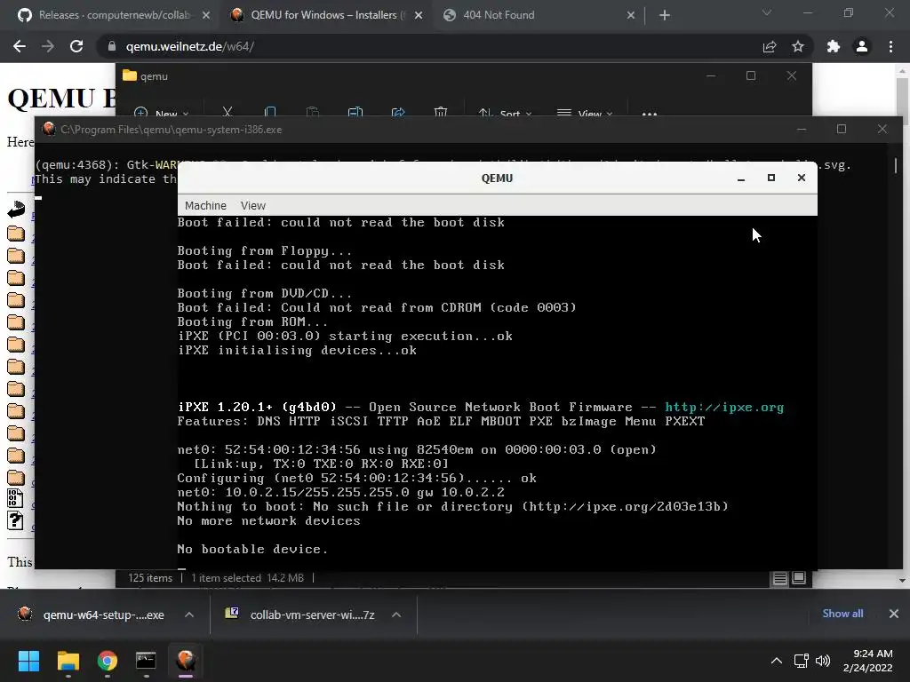Click Cut icon in qemu Explorer toolbar
This screenshot has height=682, width=910.
click(227, 112)
